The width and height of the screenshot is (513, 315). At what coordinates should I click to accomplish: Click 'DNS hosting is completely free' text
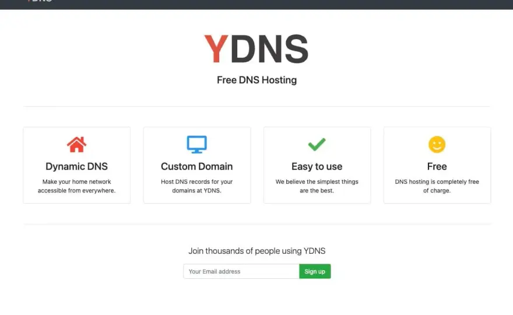(x=437, y=186)
